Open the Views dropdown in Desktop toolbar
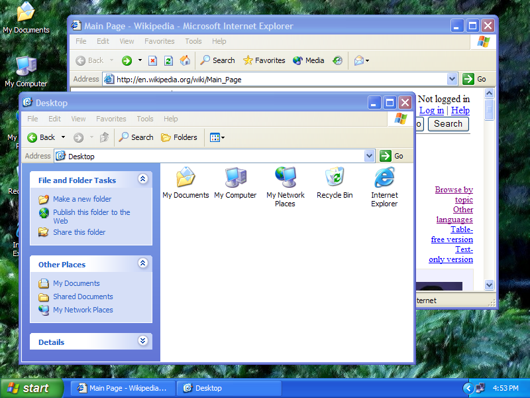Image resolution: width=530 pixels, height=398 pixels. pos(217,137)
